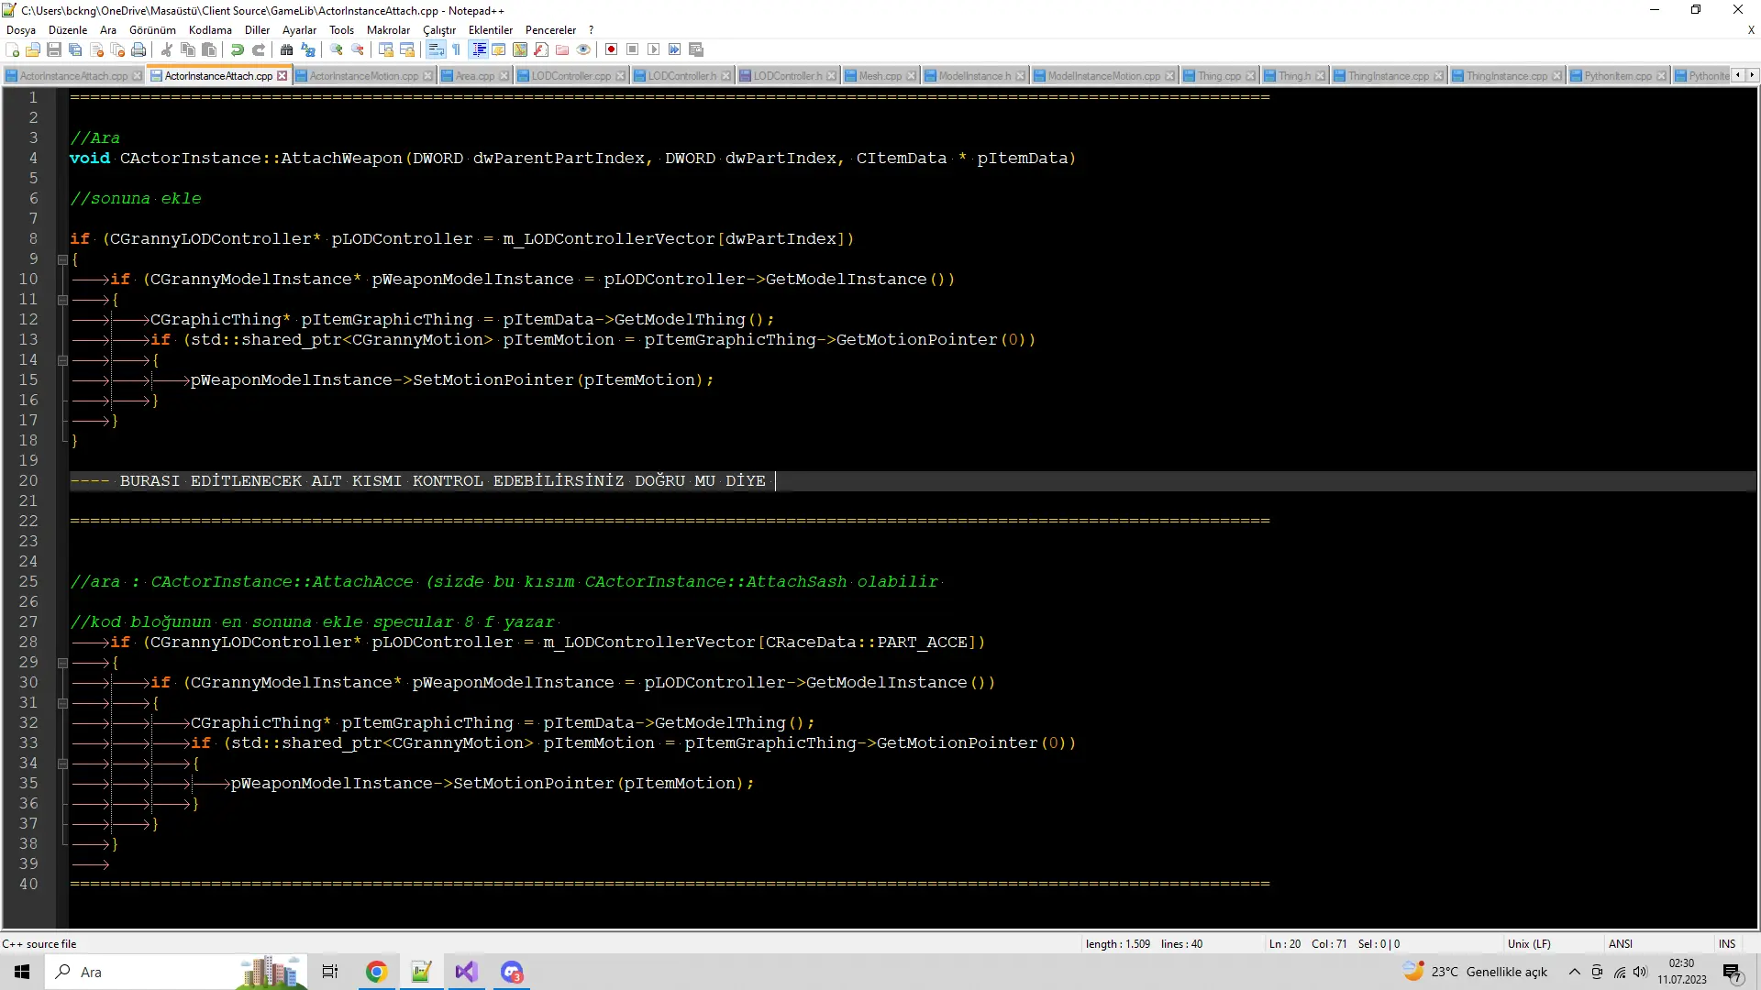This screenshot has height=990, width=1761.
Task: Open the Replace dialog icon
Action: 308,49
